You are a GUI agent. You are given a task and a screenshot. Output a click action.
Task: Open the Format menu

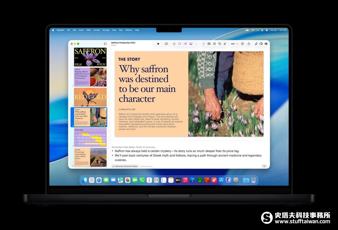pyautogui.click(x=97, y=30)
